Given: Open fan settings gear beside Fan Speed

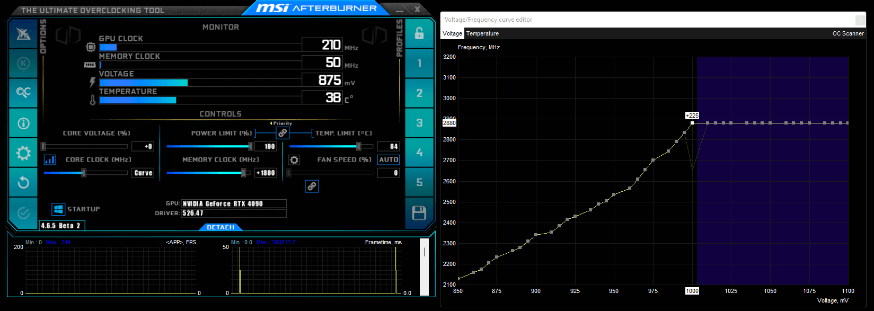Looking at the screenshot, I should (294, 159).
